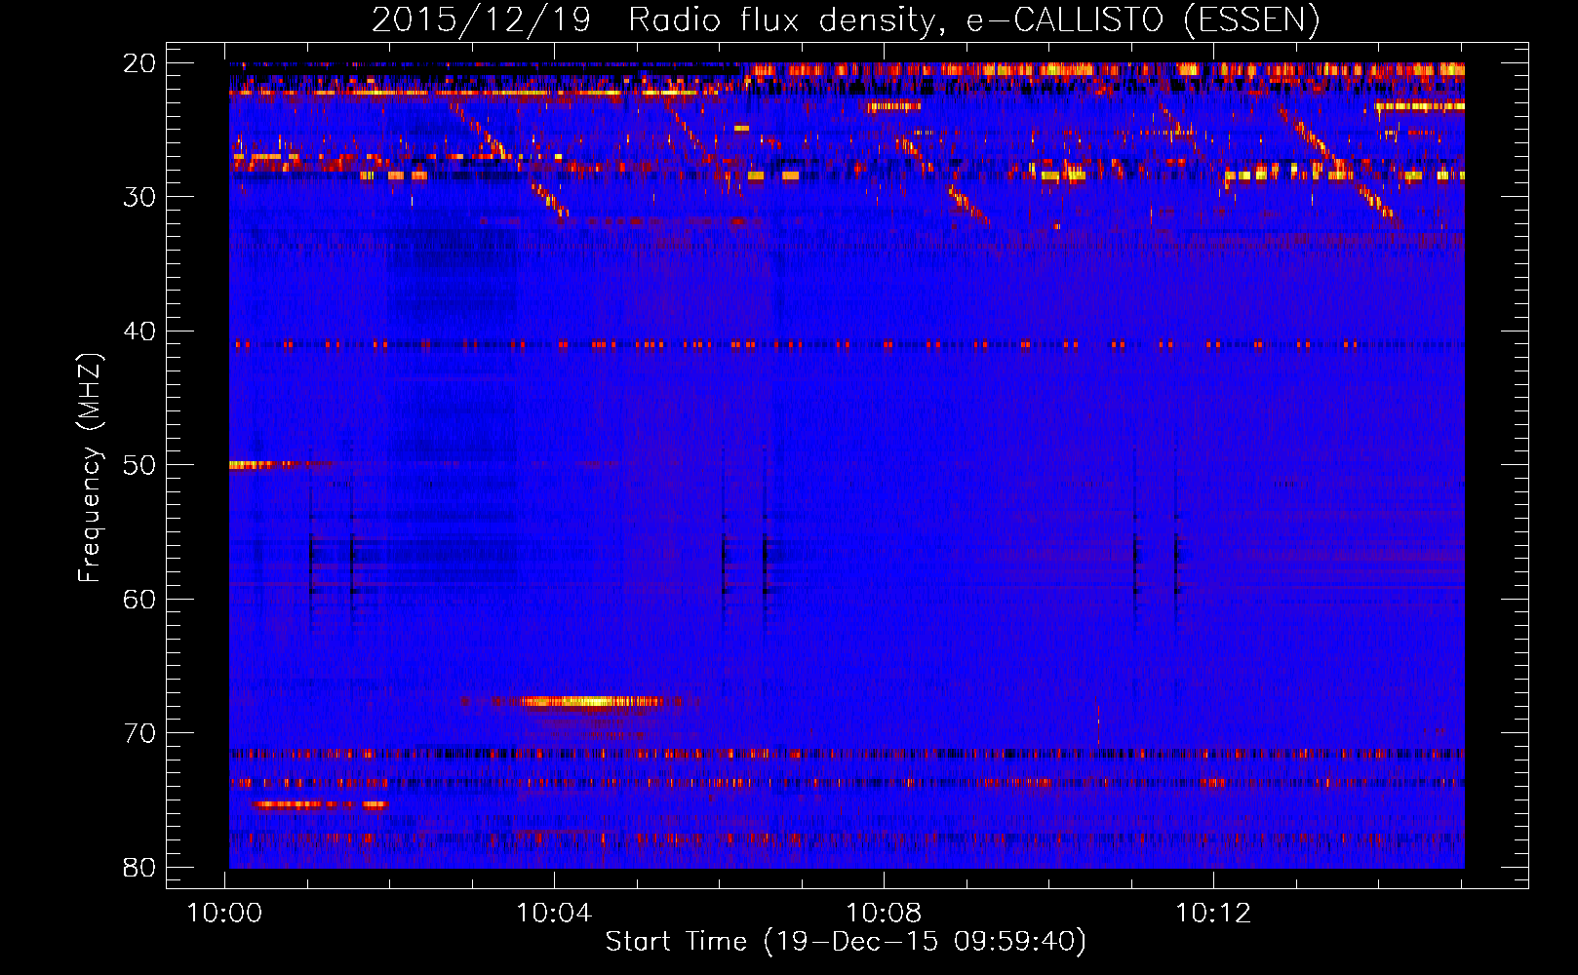This screenshot has height=975, width=1578.
Task: Click the bright yellow burst near 68 MHz
Action: (x=592, y=701)
